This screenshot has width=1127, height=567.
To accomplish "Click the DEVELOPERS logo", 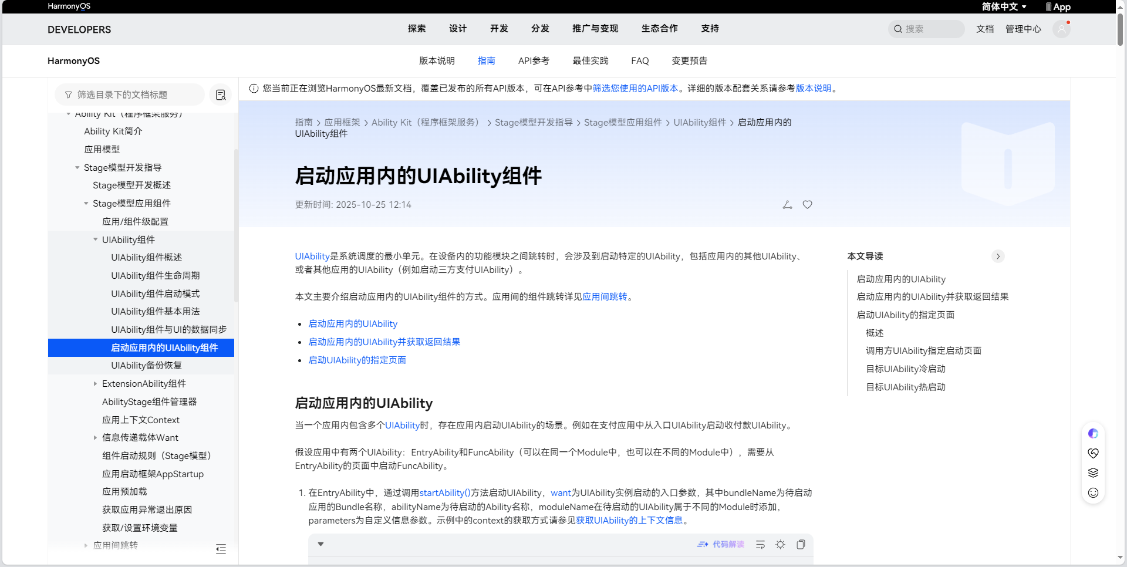I will pyautogui.click(x=79, y=29).
